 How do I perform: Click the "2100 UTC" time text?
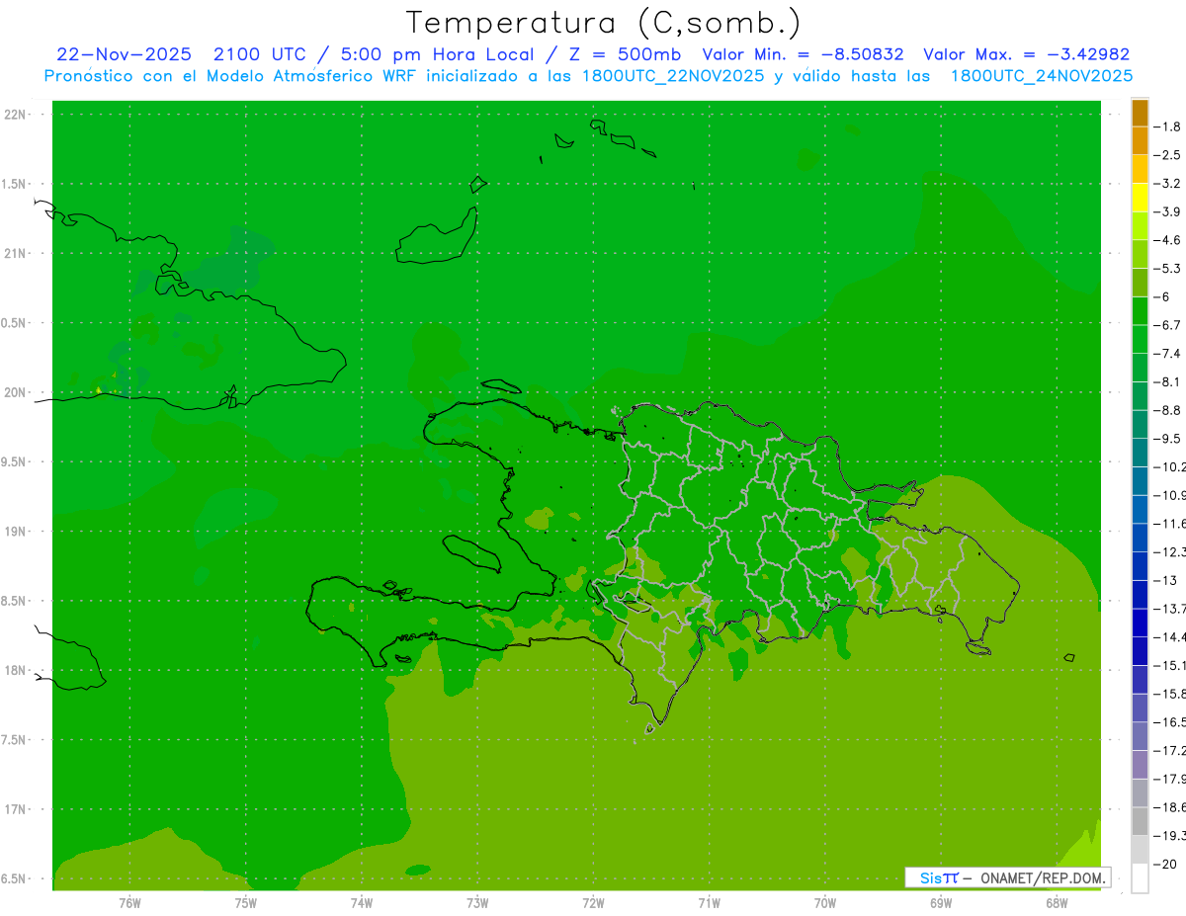point(262,54)
